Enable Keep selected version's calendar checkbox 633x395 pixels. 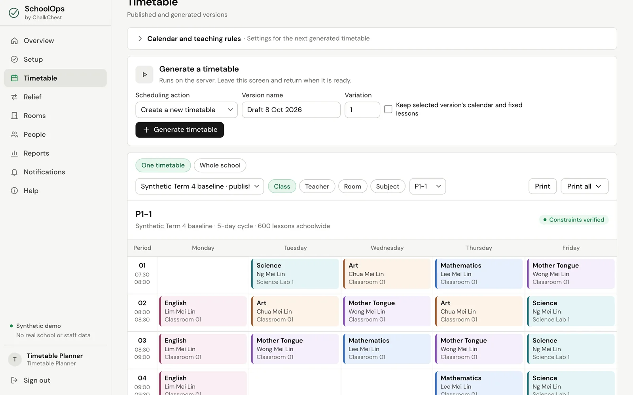tap(388, 109)
